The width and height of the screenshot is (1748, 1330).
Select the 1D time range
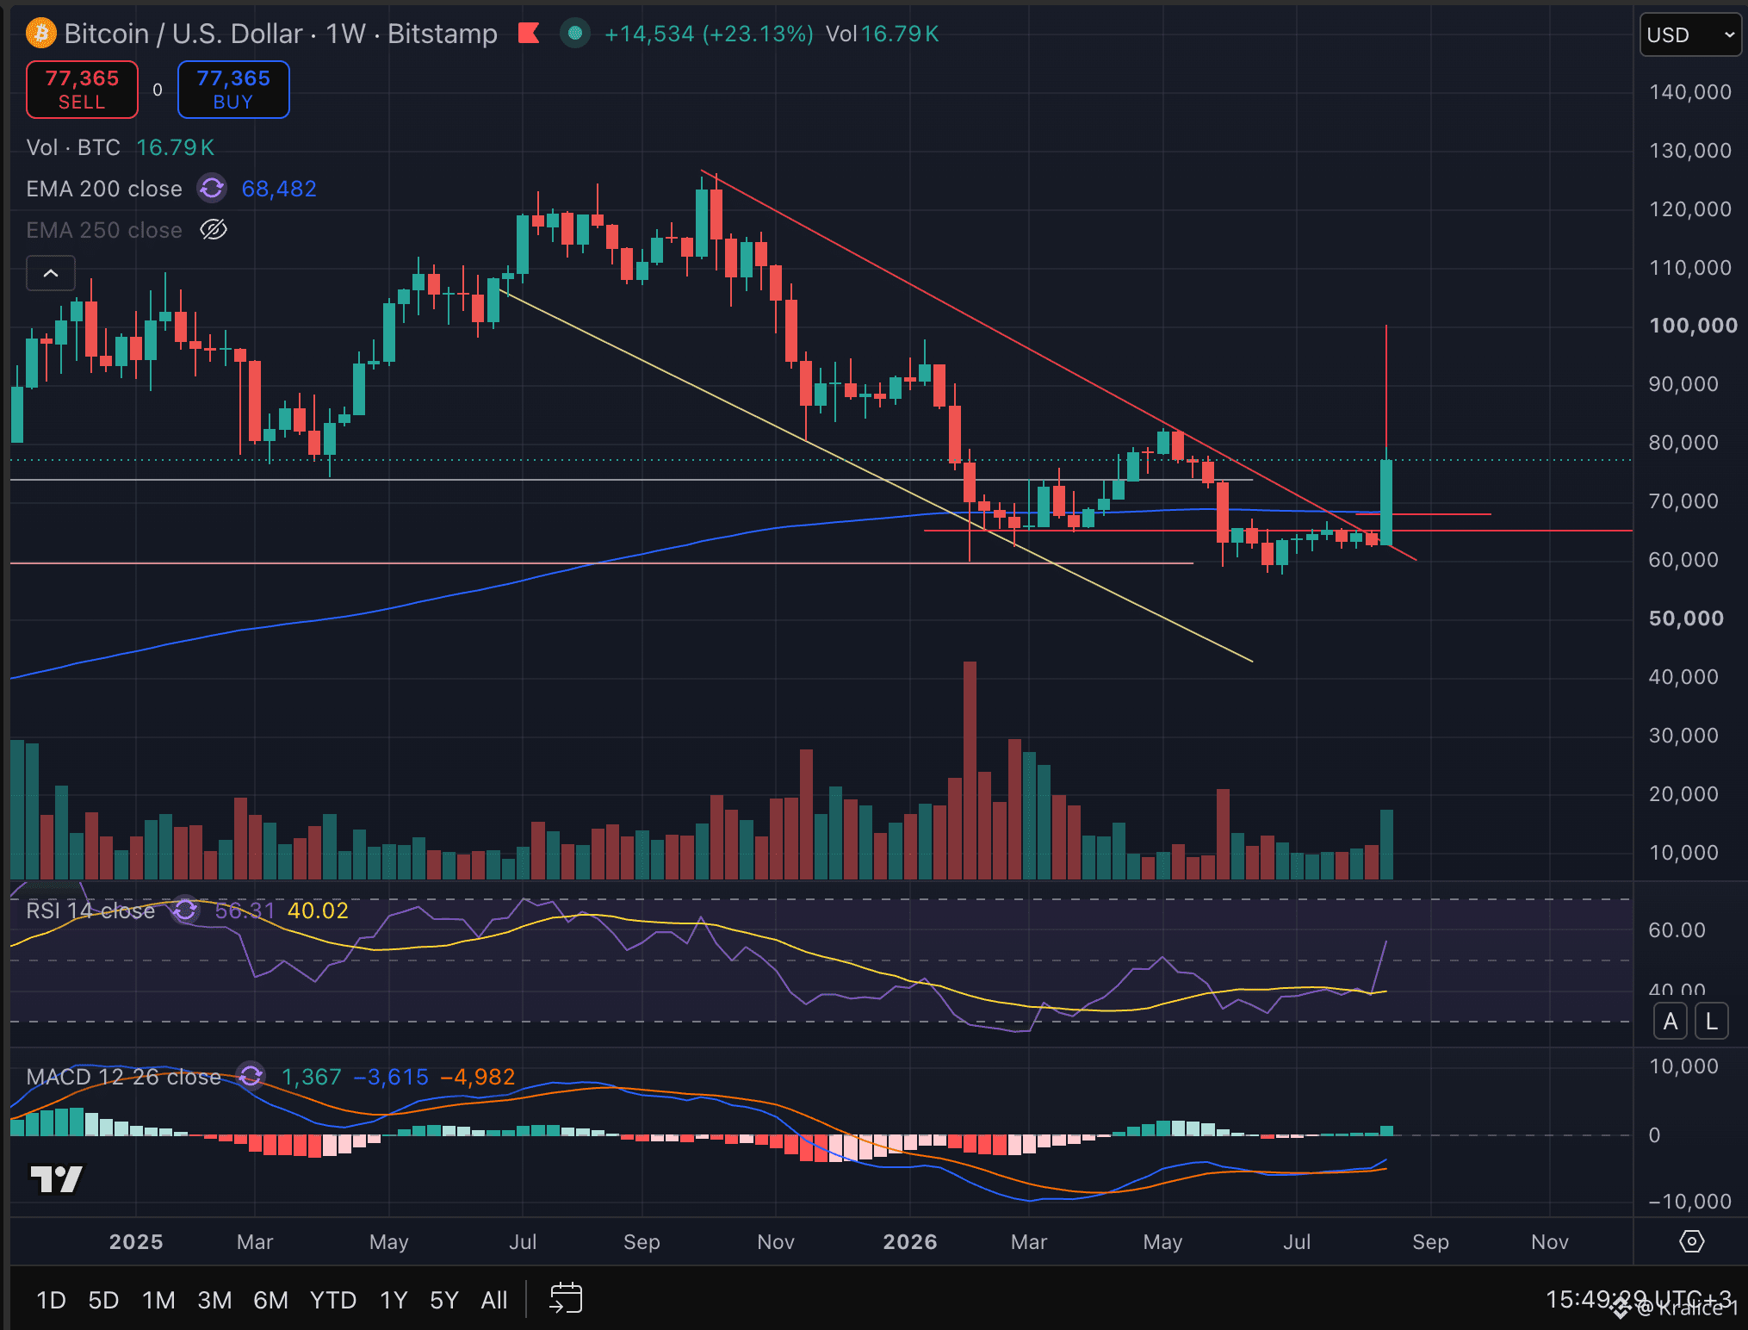51,1300
